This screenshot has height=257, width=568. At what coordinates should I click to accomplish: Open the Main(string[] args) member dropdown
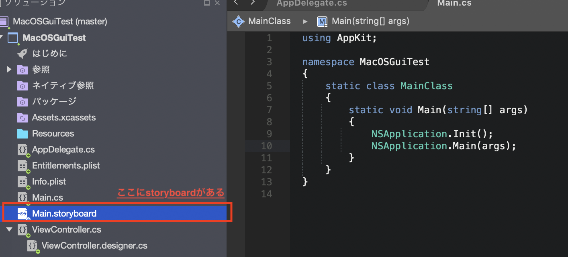coord(370,21)
